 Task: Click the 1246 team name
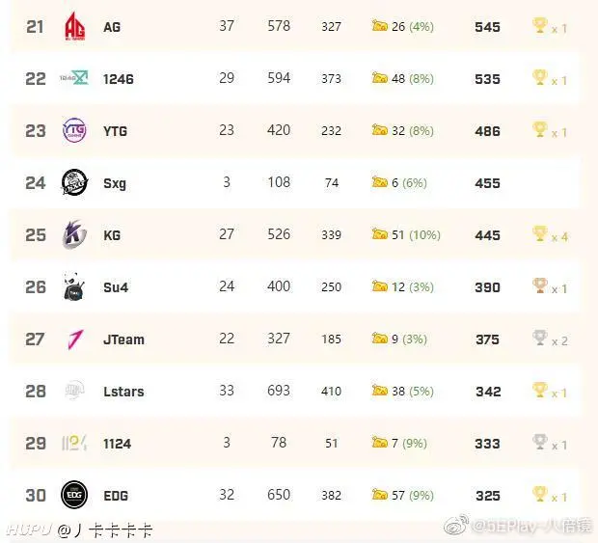119,79
